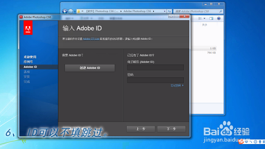Click the folder icon in Explorer address bar
Viewport: 265px width, 149px height.
coord(79,11)
